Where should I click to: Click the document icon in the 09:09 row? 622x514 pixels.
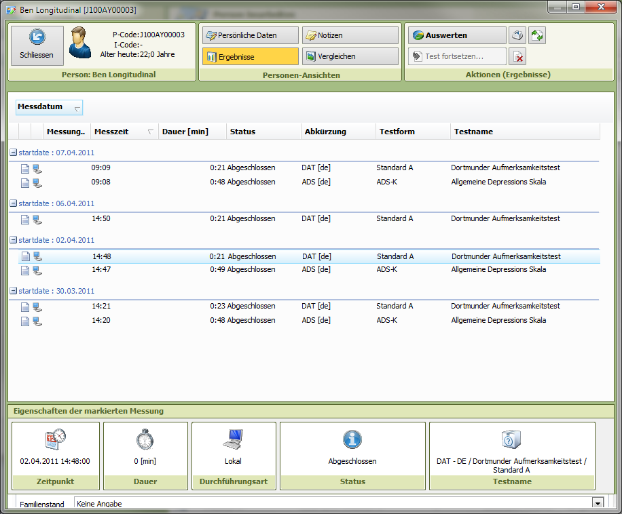point(25,168)
